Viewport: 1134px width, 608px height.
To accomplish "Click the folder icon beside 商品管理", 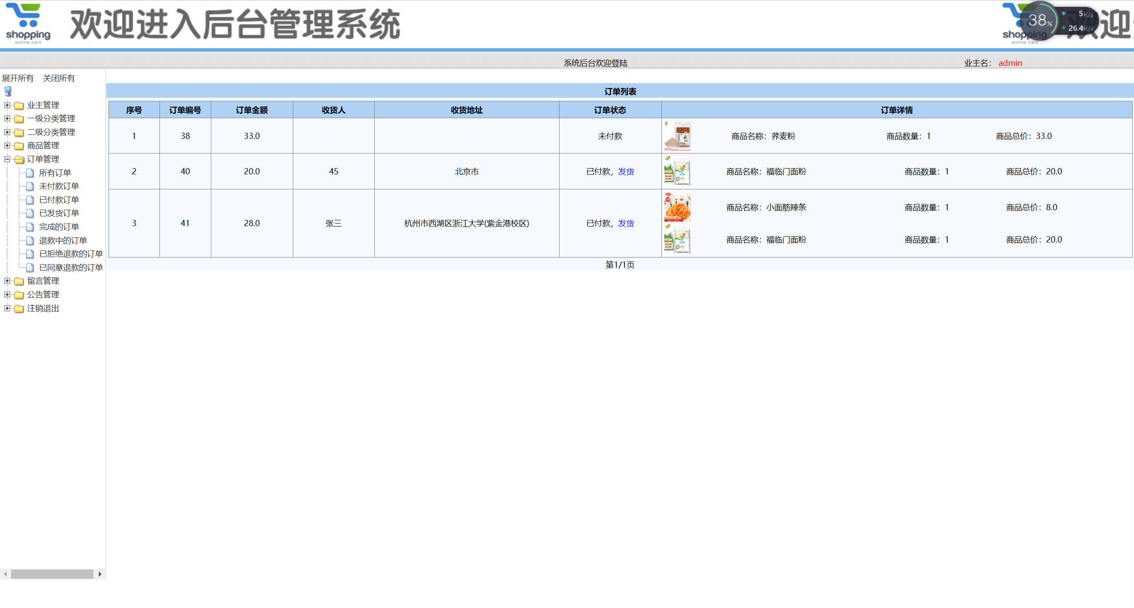I will (19, 146).
